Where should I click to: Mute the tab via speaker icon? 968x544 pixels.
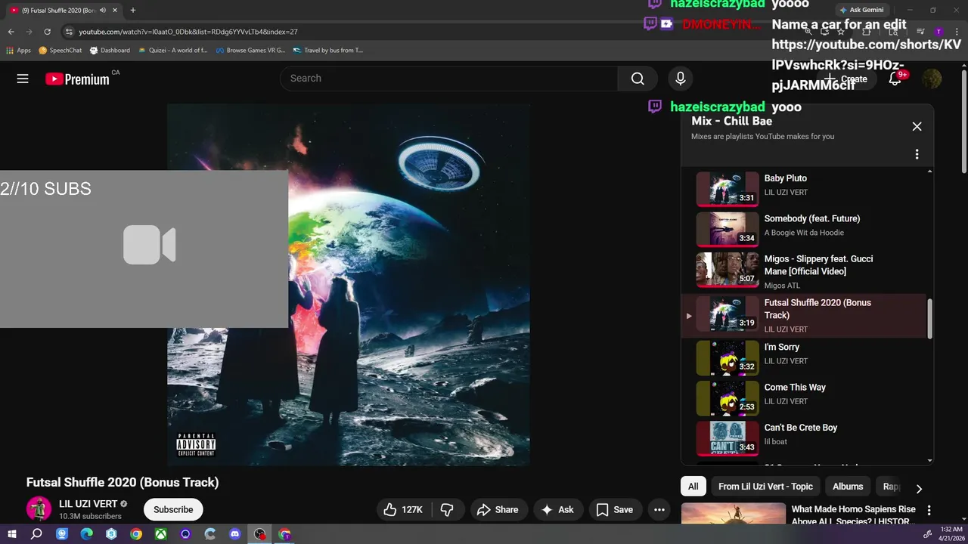tap(103, 10)
